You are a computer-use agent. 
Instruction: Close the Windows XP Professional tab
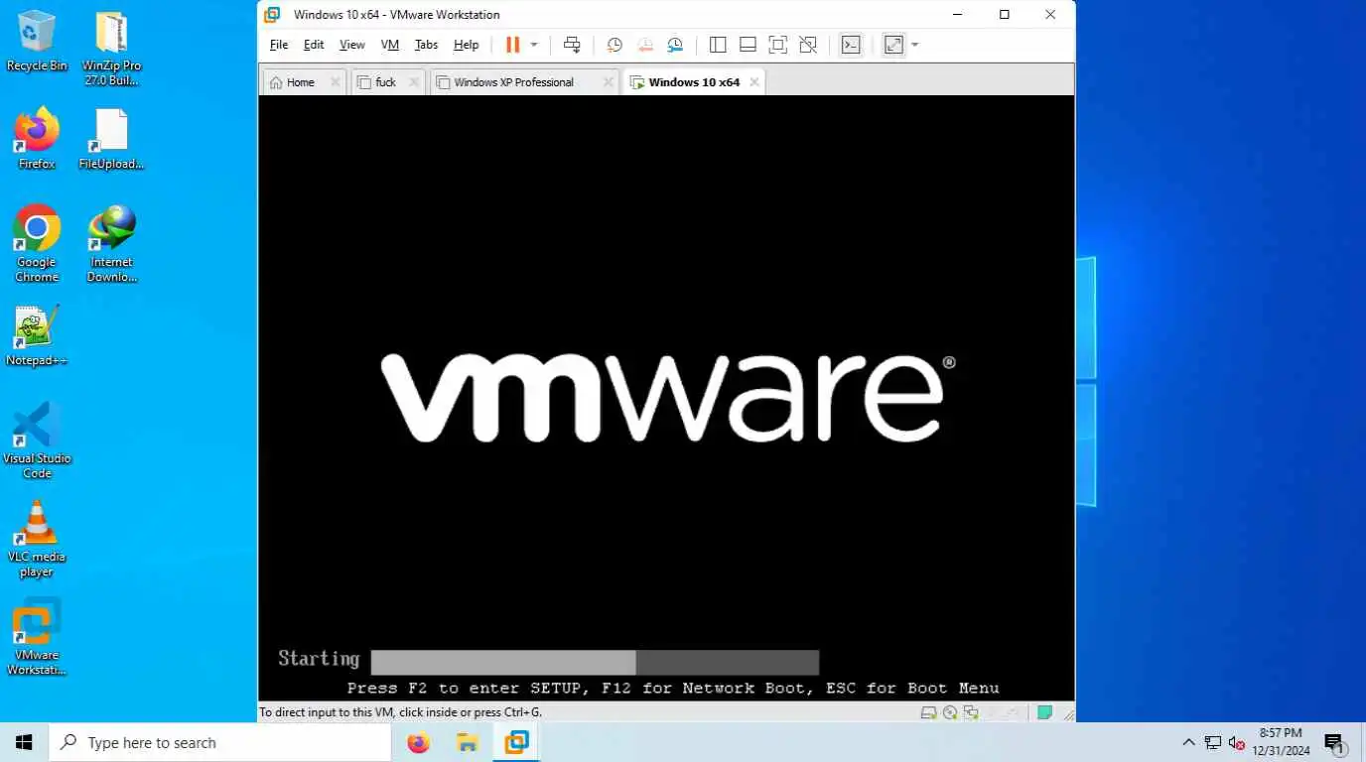tap(609, 82)
